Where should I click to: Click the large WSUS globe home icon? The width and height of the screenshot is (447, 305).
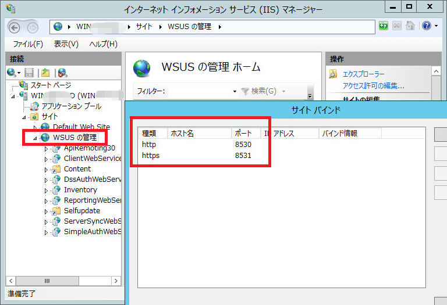141,69
